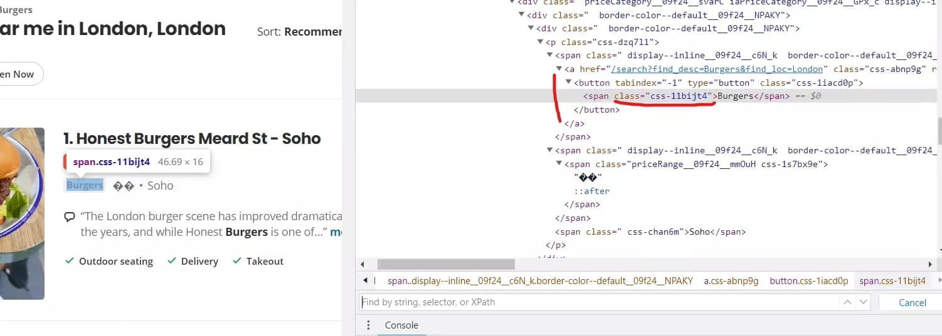The image size is (942, 336).
Task: Click the highlighted Burgers category link
Action: click(x=85, y=185)
